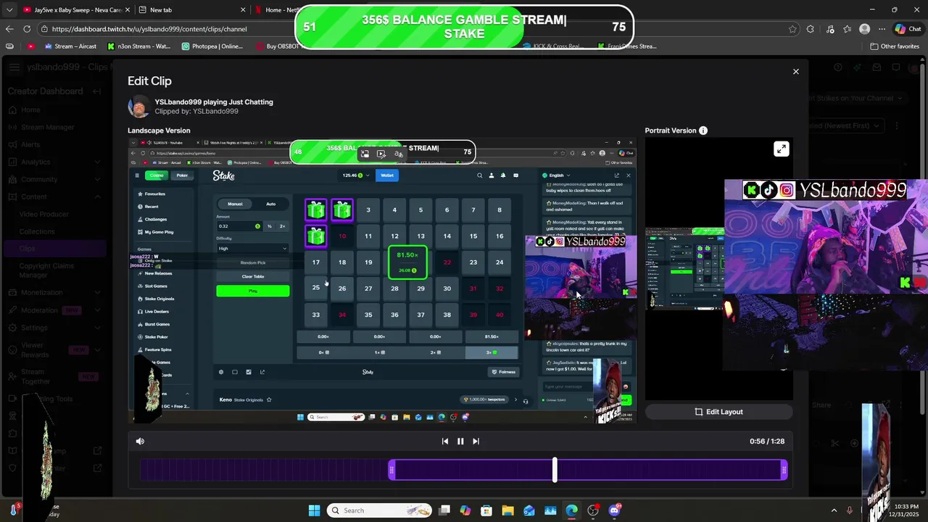Reload the browser page

(27, 29)
